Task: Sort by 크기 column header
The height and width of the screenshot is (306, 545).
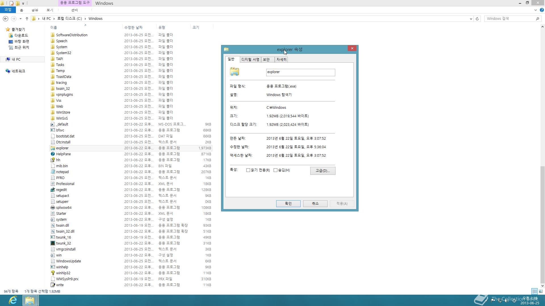Action: (x=202, y=27)
